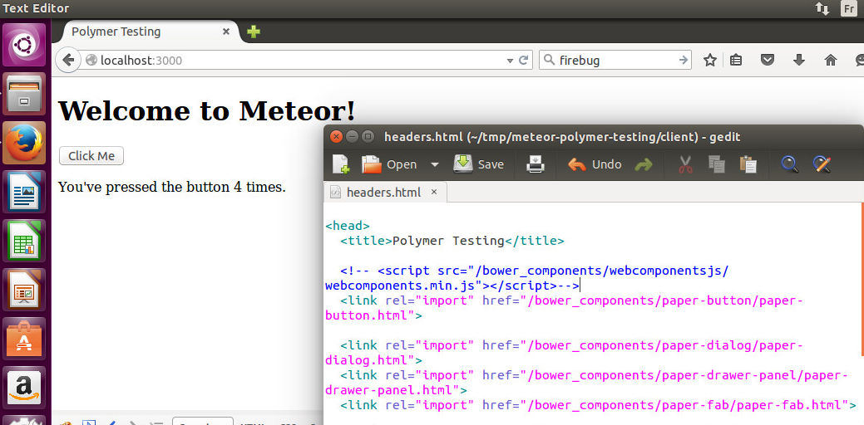Open LibreOffice Writer from the launcher
The image size is (864, 425).
[23, 191]
